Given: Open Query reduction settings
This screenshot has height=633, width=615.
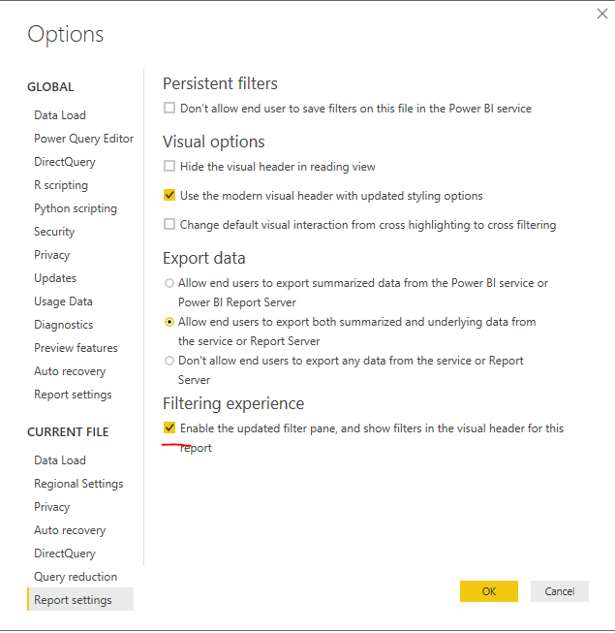Looking at the screenshot, I should (x=76, y=577).
